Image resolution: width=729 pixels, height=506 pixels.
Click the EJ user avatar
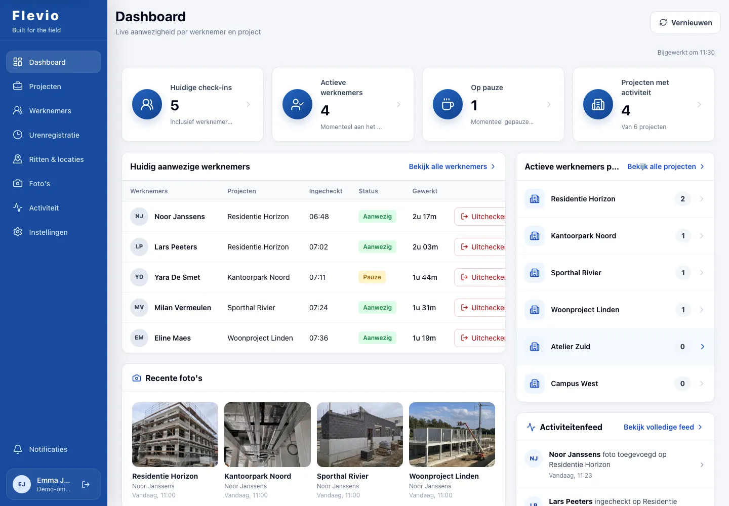click(22, 484)
